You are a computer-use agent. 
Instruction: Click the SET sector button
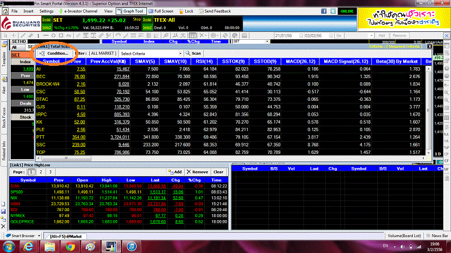tap(22, 55)
